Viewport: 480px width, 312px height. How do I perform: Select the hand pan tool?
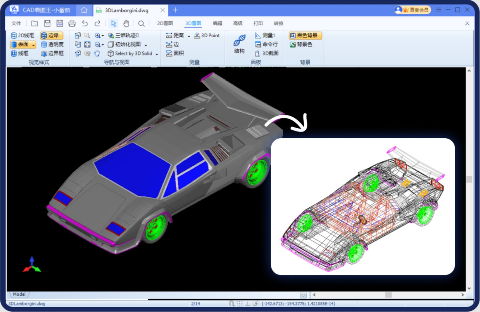[126, 24]
